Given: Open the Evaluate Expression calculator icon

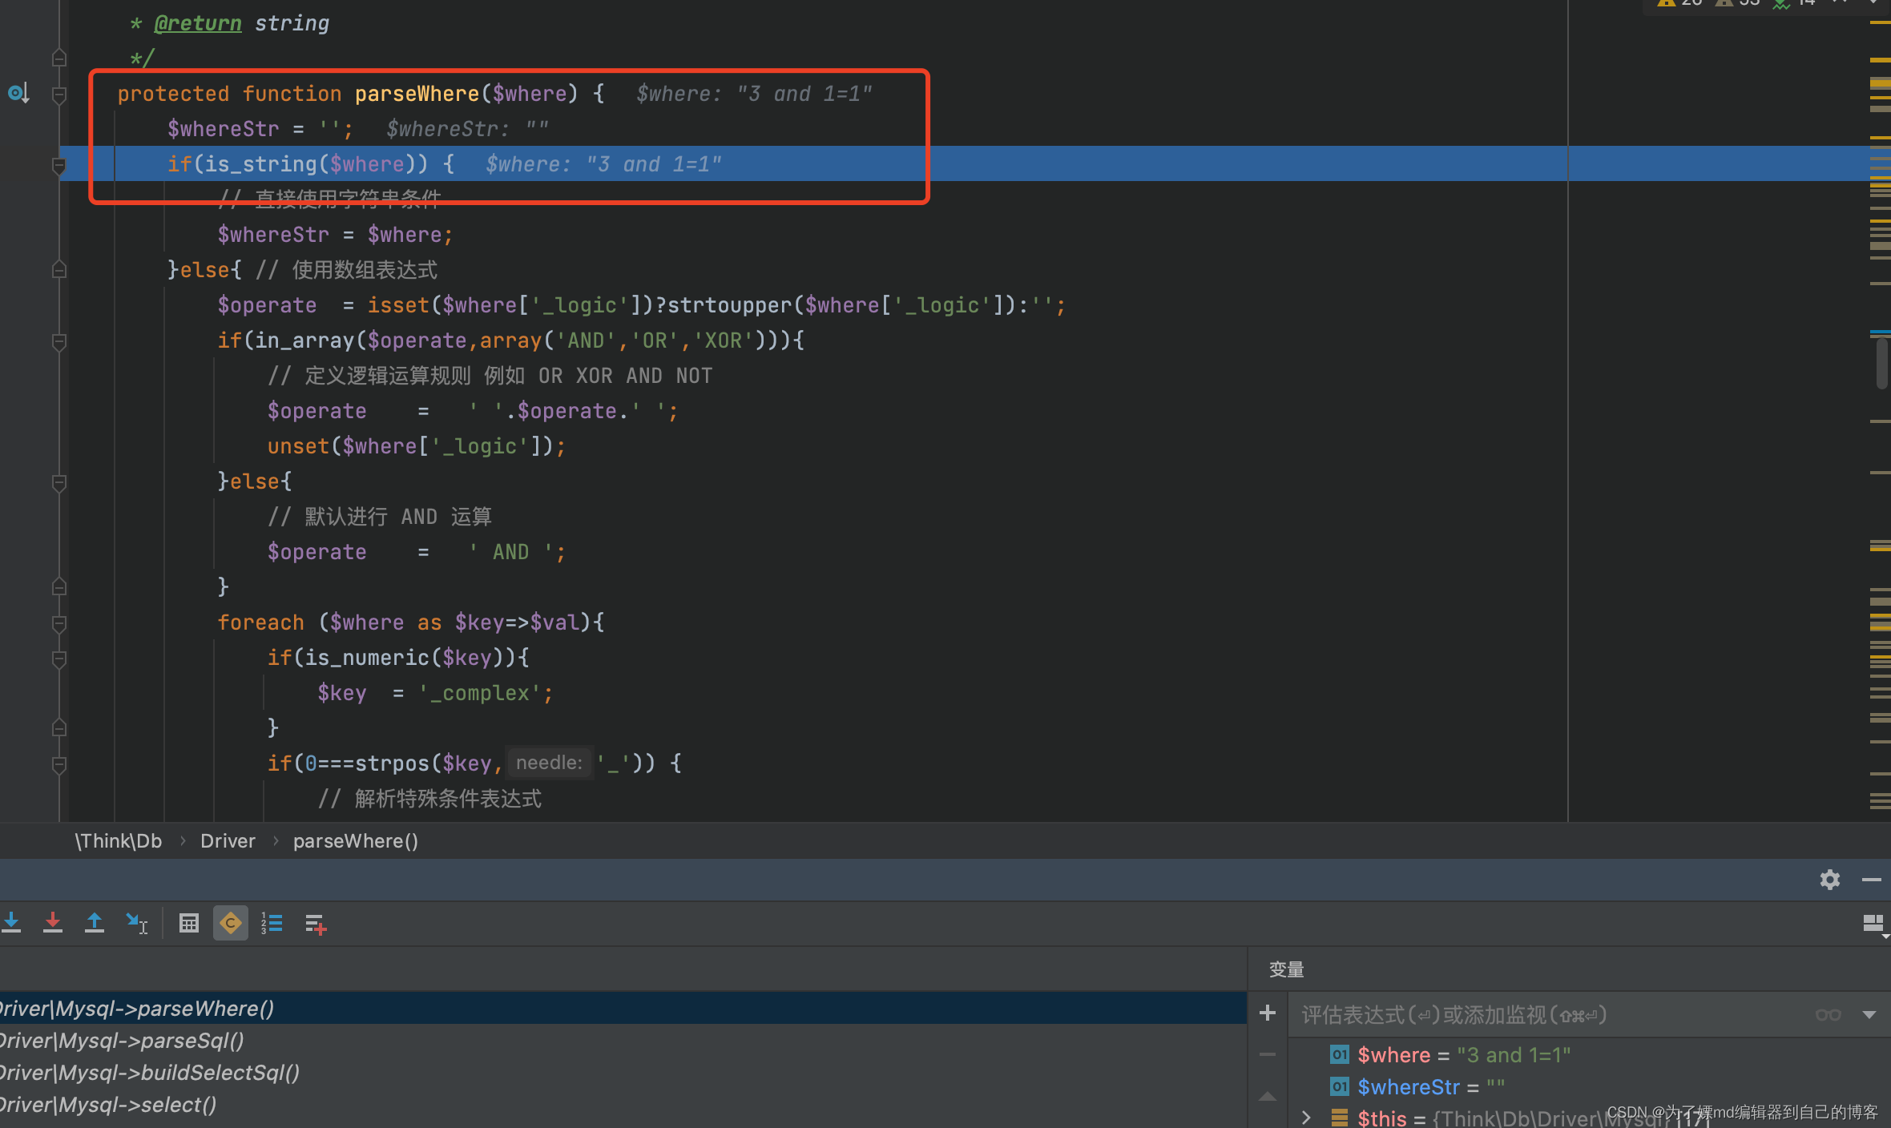Looking at the screenshot, I should pyautogui.click(x=189, y=923).
